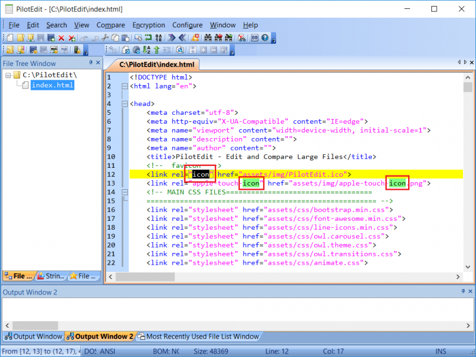Collapse the html tag fold on line 2
476x357 pixels.
(x=124, y=86)
